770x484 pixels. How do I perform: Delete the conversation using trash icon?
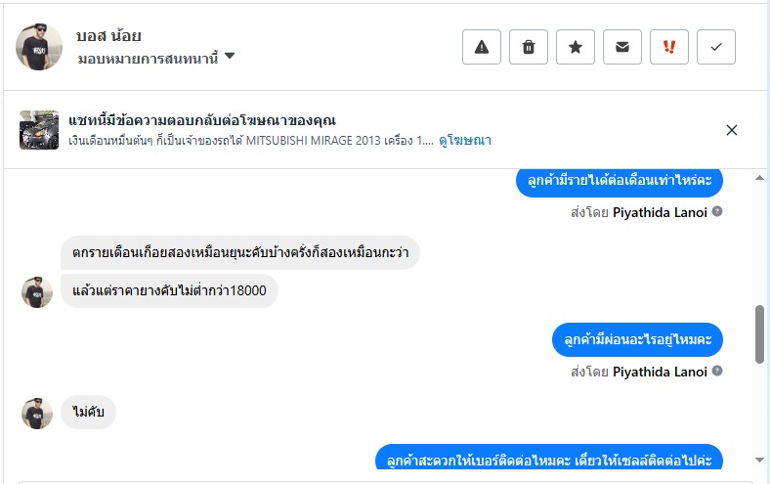[x=529, y=47]
